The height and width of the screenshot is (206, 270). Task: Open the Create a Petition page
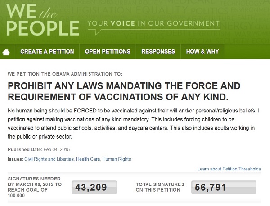click(x=47, y=51)
